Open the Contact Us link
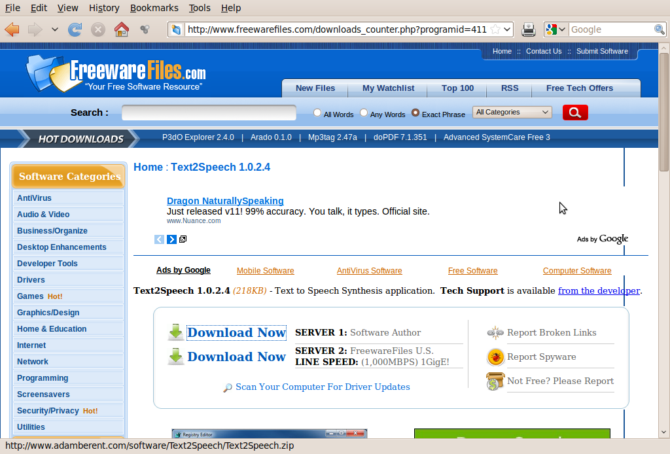Image resolution: width=670 pixels, height=454 pixels. pyautogui.click(x=544, y=51)
